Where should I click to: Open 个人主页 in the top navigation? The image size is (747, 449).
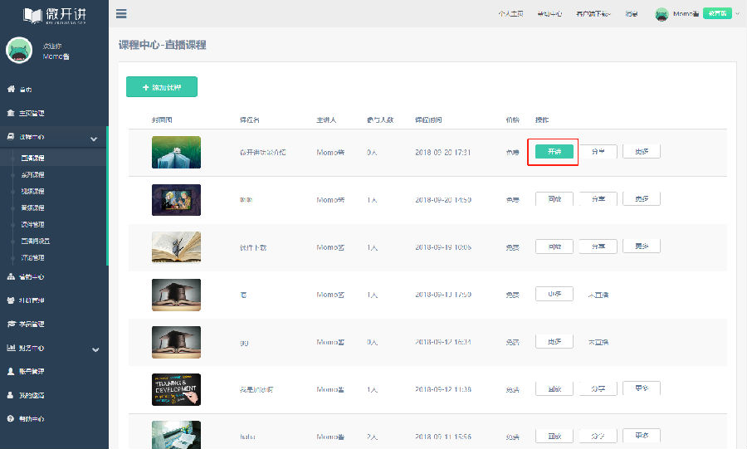[x=510, y=14]
